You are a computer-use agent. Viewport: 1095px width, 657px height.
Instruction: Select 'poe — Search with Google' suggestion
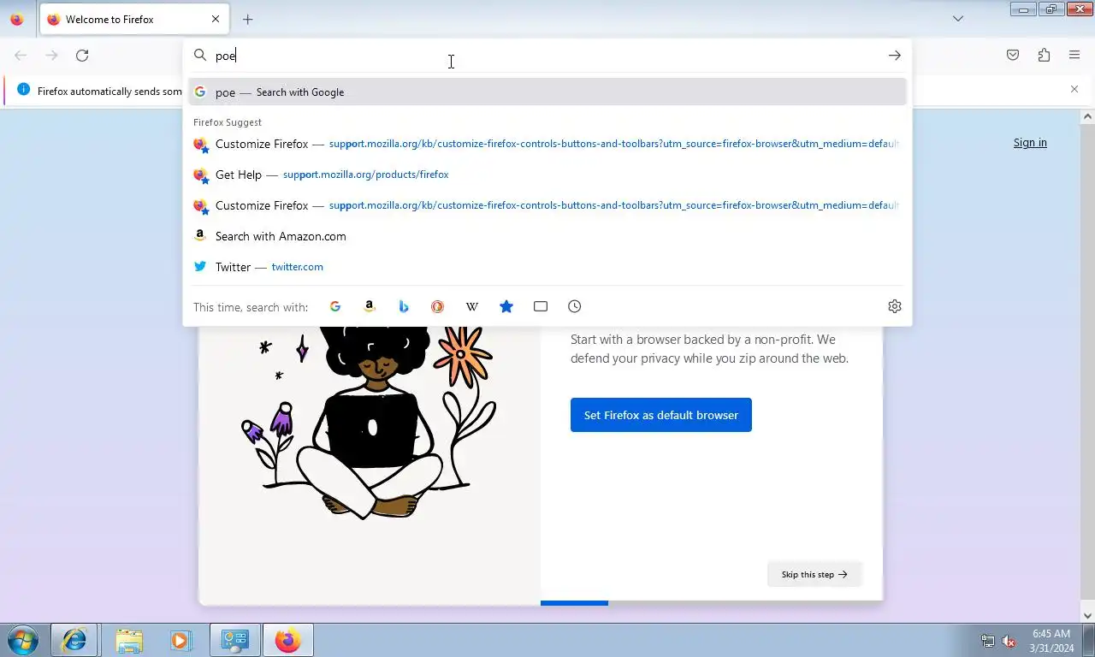point(547,92)
